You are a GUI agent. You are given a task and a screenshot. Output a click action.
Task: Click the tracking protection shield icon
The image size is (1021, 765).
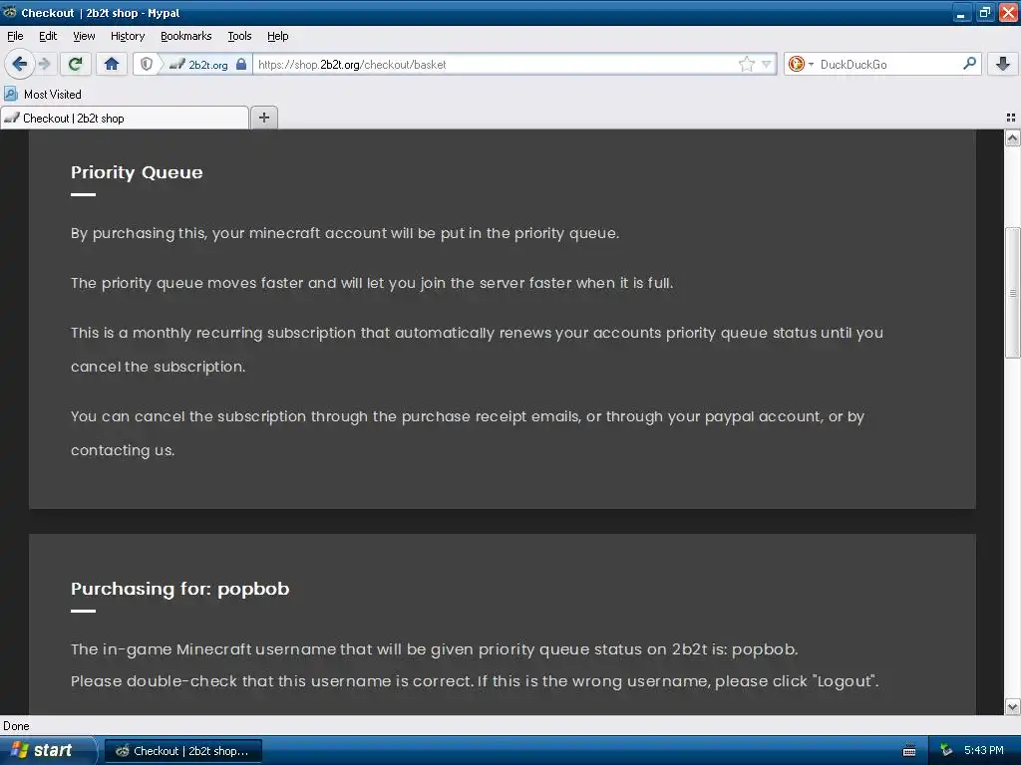(x=147, y=64)
